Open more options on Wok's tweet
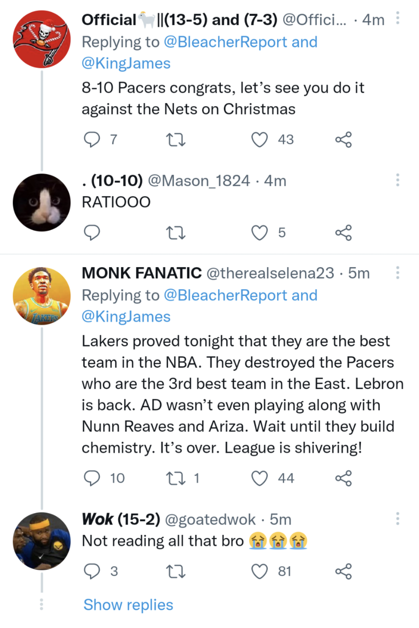This screenshot has width=419, height=628. click(398, 518)
